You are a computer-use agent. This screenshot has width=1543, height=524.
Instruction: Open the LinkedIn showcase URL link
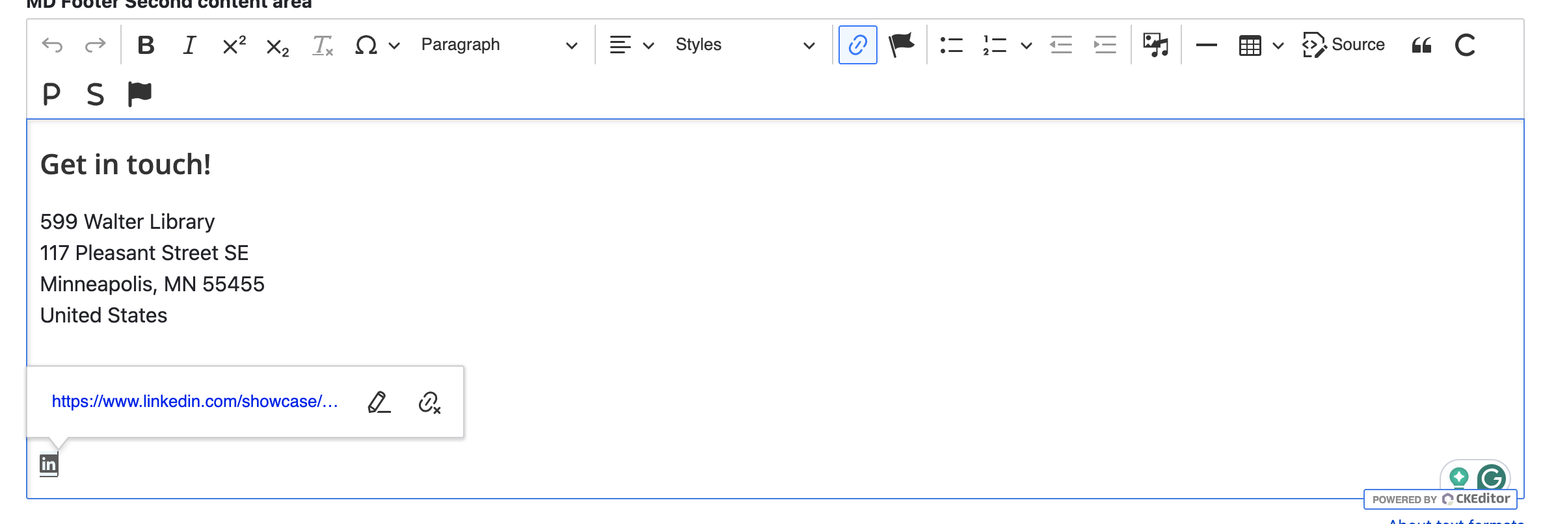click(x=195, y=402)
